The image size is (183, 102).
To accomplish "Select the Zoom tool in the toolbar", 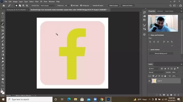I will (x=3, y=82).
